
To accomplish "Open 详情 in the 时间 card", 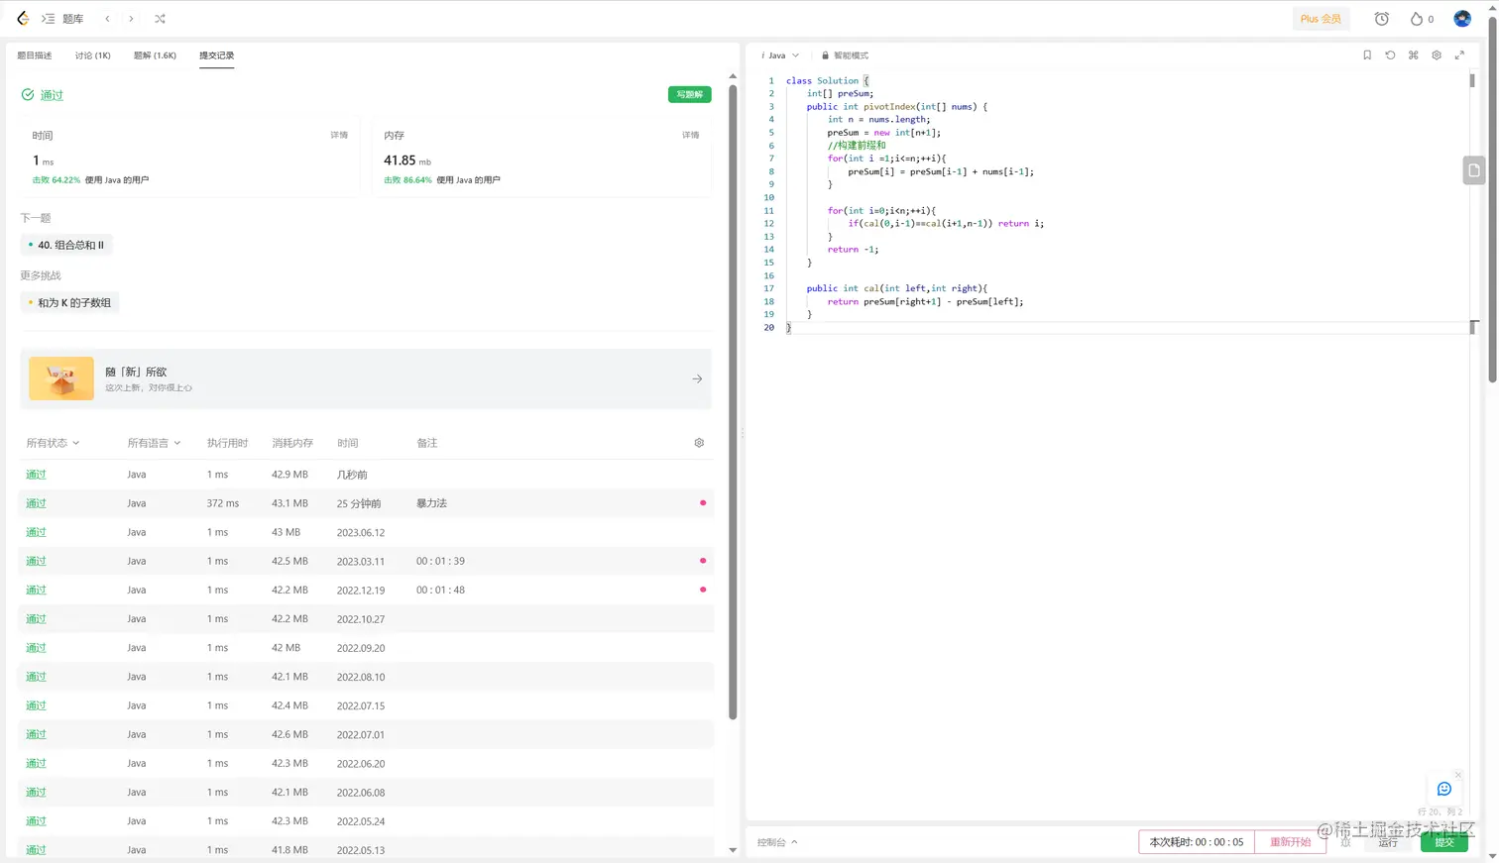I will point(339,135).
